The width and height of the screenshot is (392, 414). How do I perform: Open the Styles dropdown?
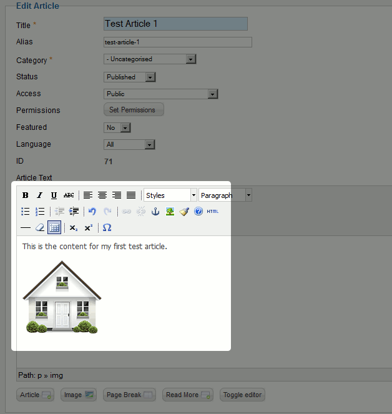click(x=170, y=195)
